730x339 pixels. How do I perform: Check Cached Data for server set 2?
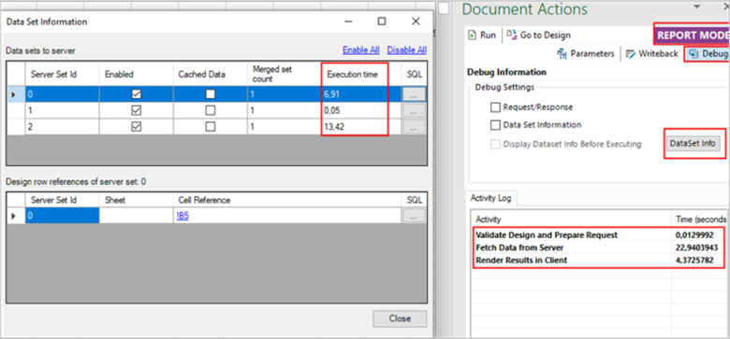[x=211, y=127]
